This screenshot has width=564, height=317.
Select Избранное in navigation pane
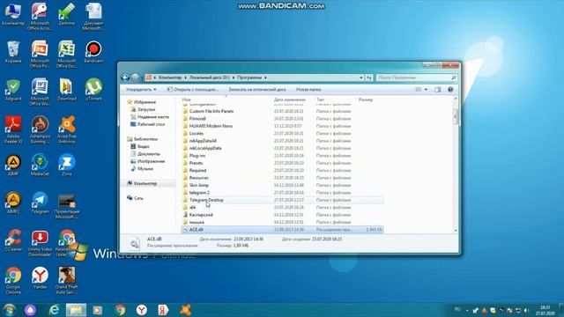pos(145,102)
